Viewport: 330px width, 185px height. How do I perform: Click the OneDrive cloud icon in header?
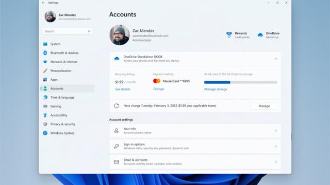coord(260,35)
